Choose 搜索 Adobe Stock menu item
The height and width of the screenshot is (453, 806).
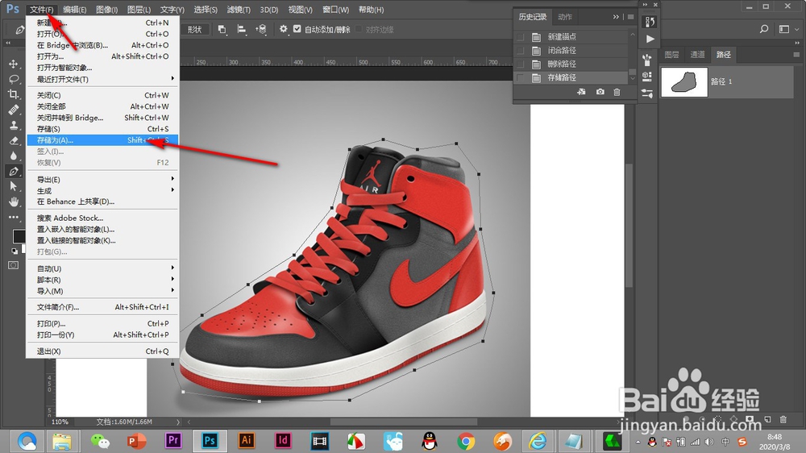click(x=102, y=218)
